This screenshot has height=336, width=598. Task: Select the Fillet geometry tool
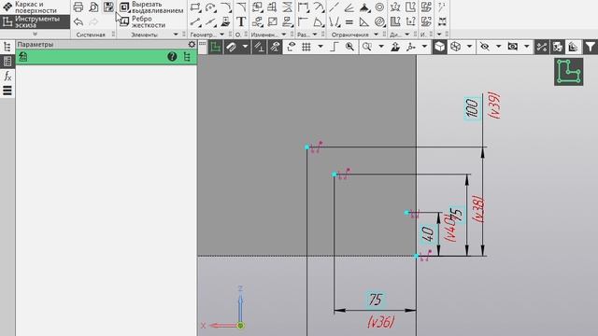pos(225,7)
